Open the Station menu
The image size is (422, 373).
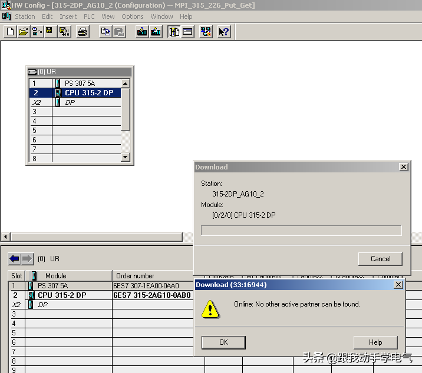click(x=25, y=16)
